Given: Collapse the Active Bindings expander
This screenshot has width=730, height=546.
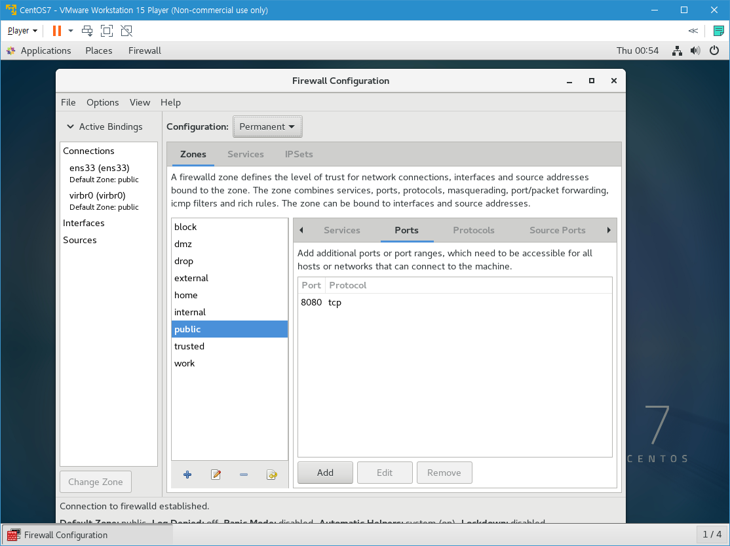Looking at the screenshot, I should click(70, 127).
